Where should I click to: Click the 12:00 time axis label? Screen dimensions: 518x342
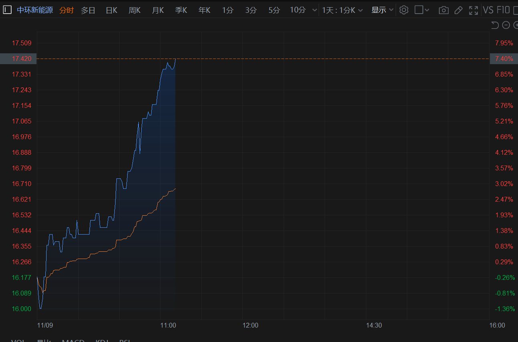(x=250, y=325)
